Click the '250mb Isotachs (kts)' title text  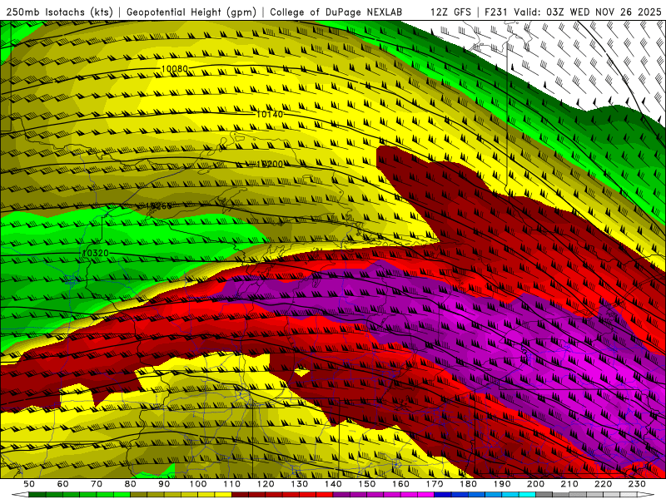click(x=59, y=12)
